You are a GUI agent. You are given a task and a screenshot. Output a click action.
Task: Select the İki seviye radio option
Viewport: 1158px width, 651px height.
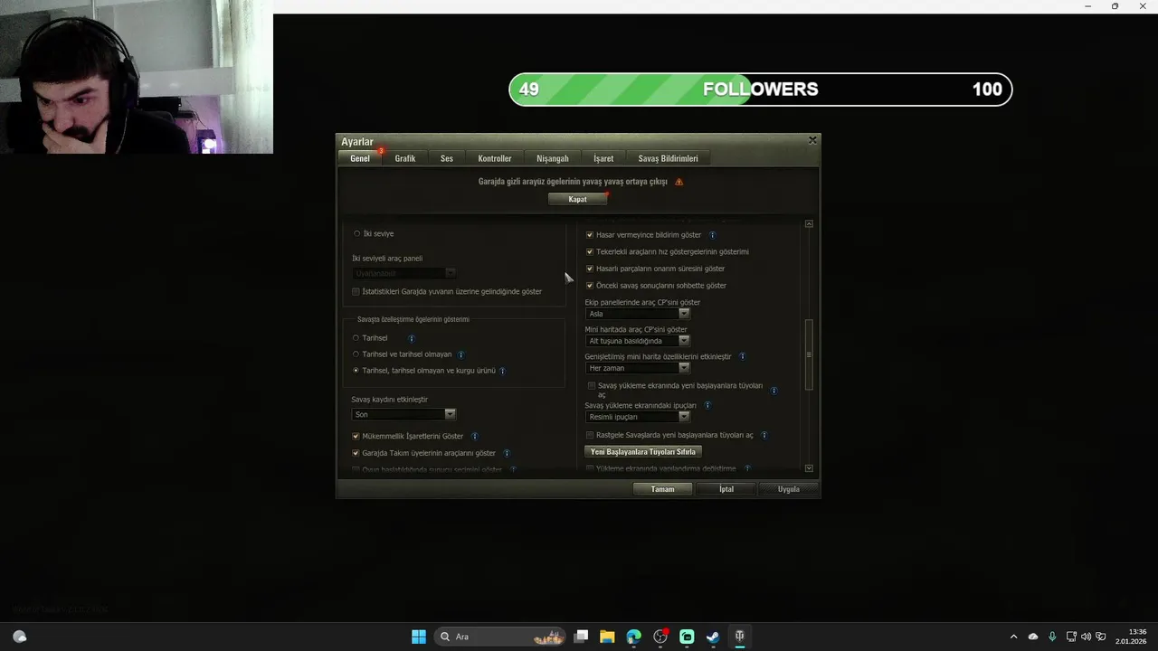click(356, 233)
